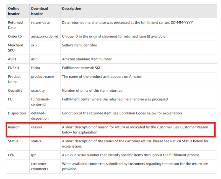221x179 pixels.
Task: Click the 'Download header' column heading
Action: tap(39, 11)
